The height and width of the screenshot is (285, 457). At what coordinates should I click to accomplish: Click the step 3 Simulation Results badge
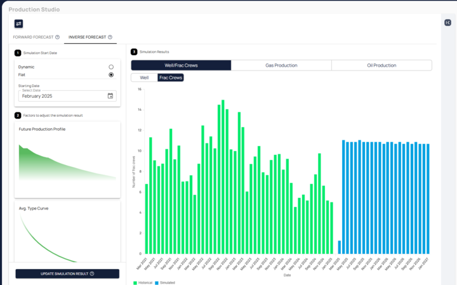[134, 52]
